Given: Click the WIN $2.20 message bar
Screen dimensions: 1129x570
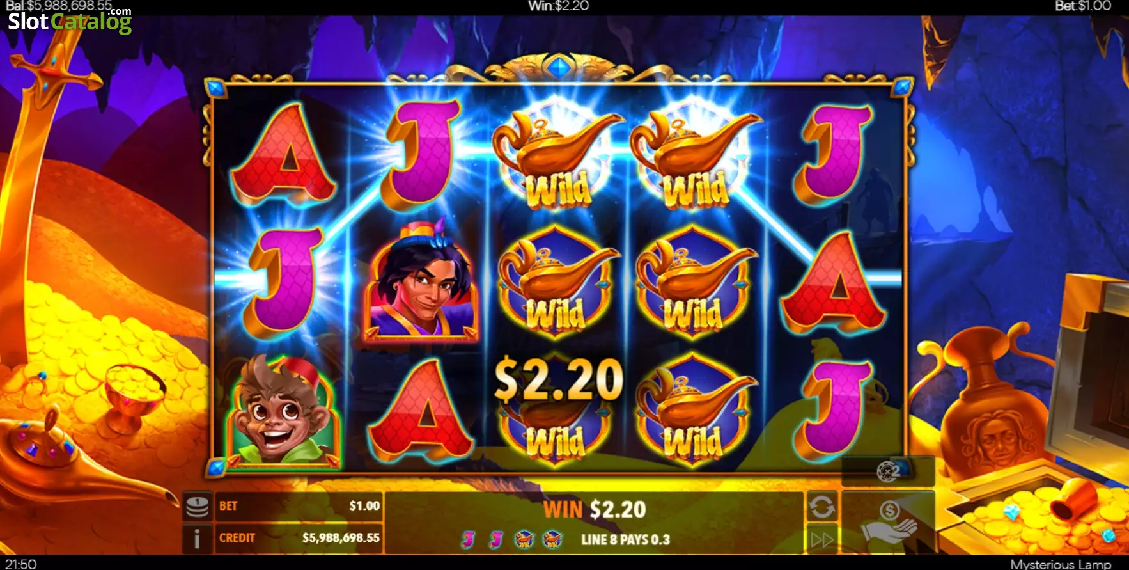Looking at the screenshot, I should (x=595, y=509).
